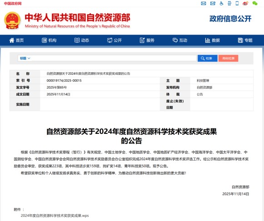Viewport: 264px width, 221px height.
Task: Click the red 高级检索 button
Action: pos(228,58)
